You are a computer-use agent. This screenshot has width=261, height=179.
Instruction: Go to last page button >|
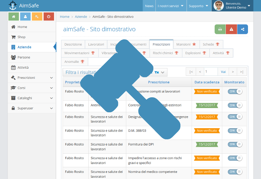tap(242, 72)
